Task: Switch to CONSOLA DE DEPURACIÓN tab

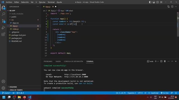Action: pos(73,61)
